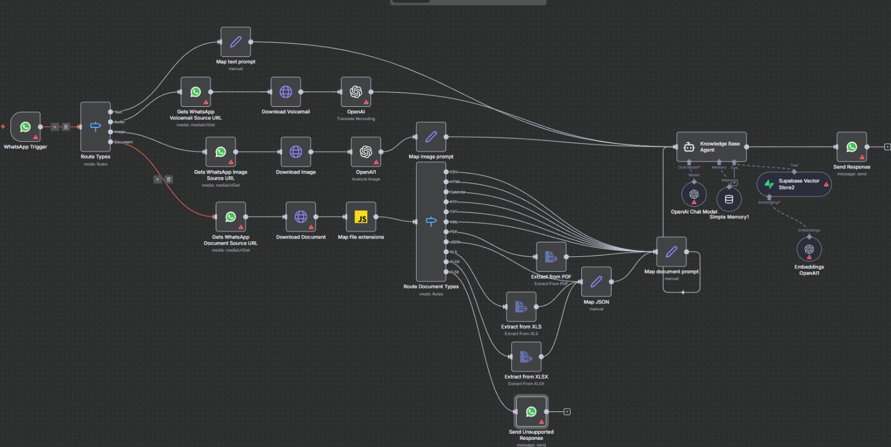Open the OpenAI Translate Recording node

(x=356, y=92)
